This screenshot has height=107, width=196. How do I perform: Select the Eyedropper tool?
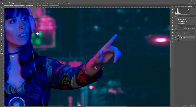(2, 20)
